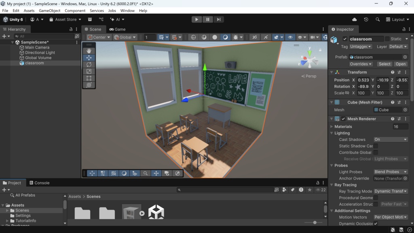
Task: Open the AI menu button
Action: 117,19
